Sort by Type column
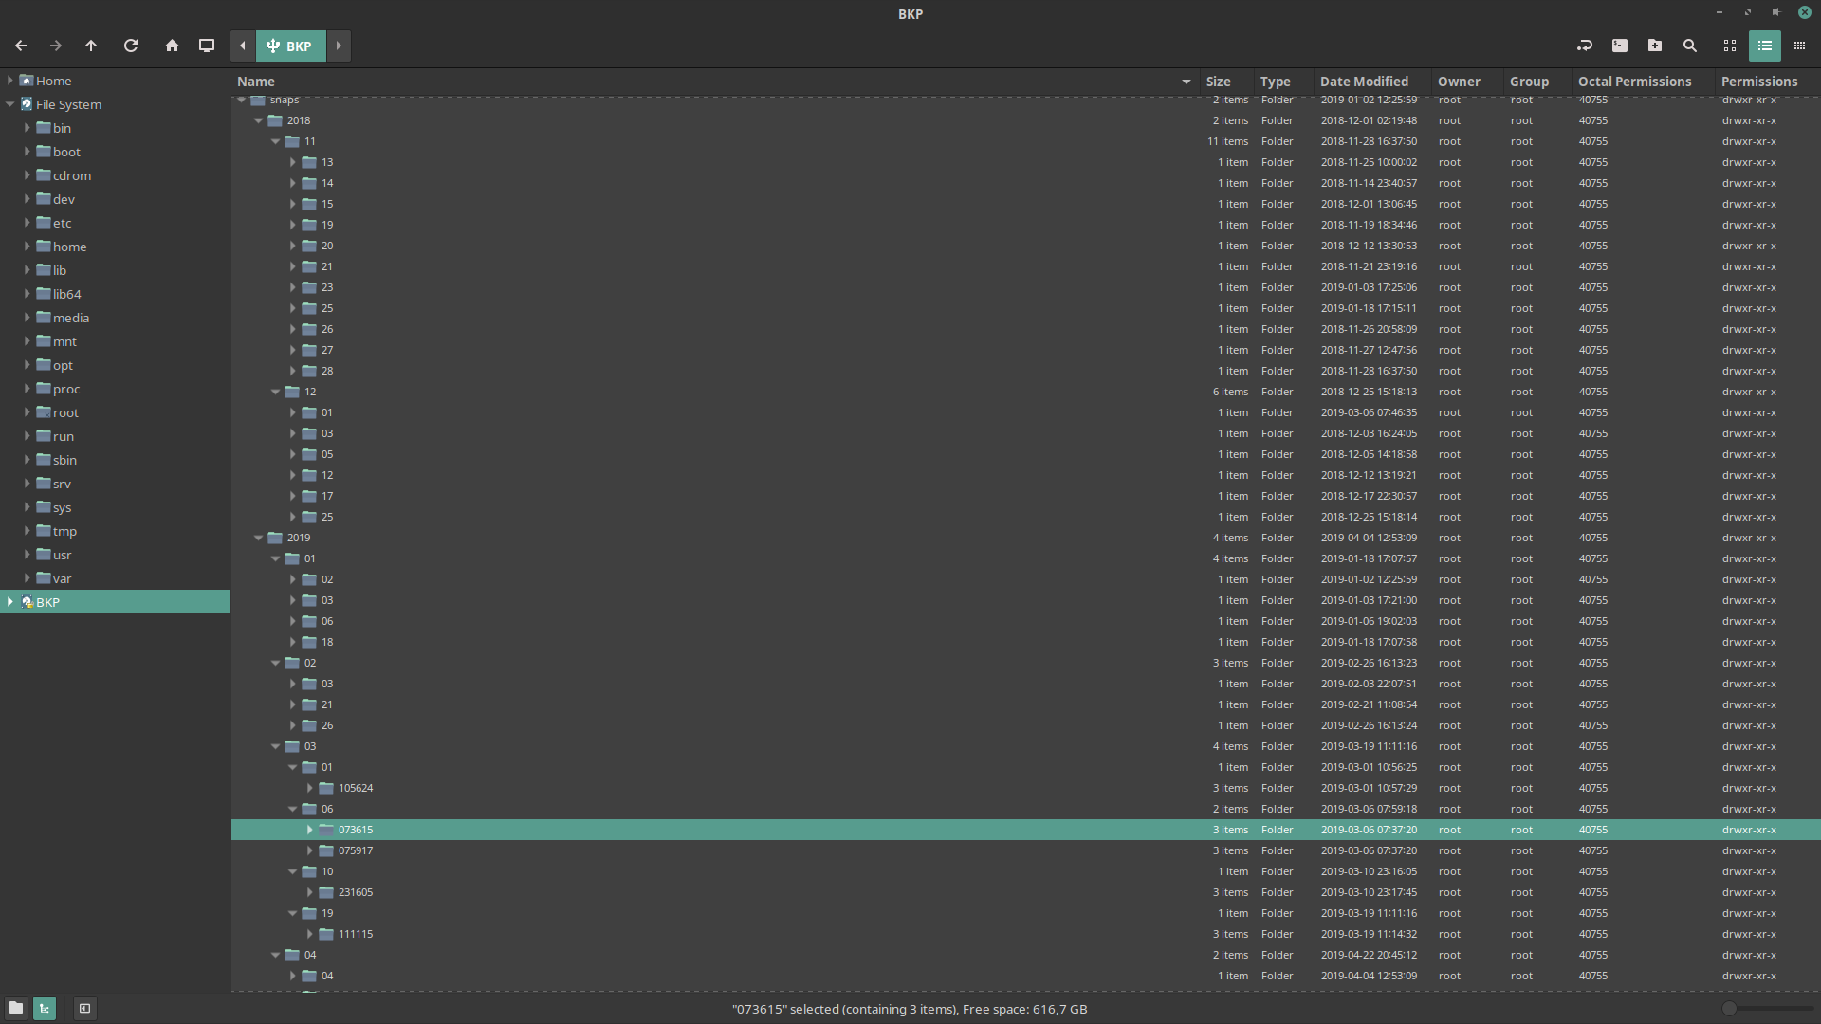This screenshot has width=1821, height=1024. [x=1283, y=82]
